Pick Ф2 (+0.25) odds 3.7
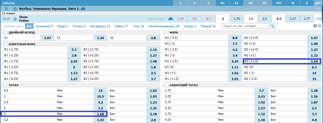Screen dimensions: 323x123 click(x=153, y=79)
